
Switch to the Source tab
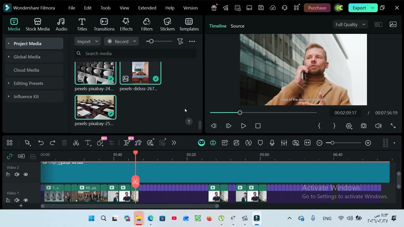coord(237,26)
